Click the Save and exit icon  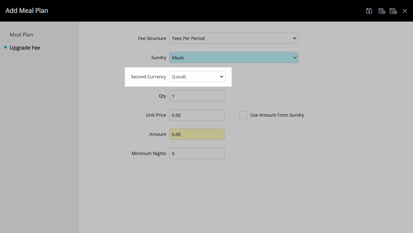[393, 11]
